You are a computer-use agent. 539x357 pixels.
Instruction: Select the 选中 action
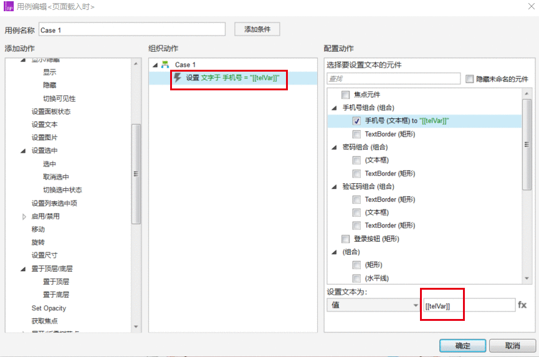49,164
